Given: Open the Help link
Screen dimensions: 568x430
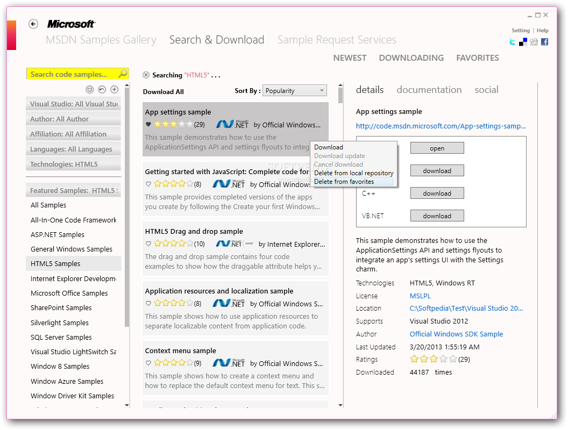Looking at the screenshot, I should pos(542,31).
